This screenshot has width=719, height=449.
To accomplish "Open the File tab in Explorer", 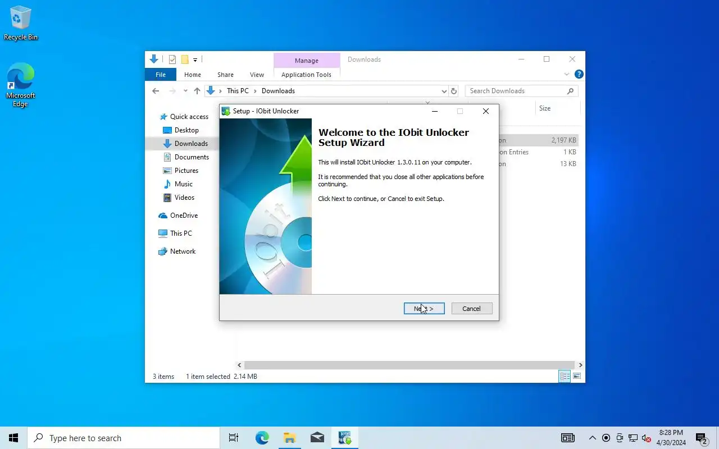I will (x=161, y=75).
